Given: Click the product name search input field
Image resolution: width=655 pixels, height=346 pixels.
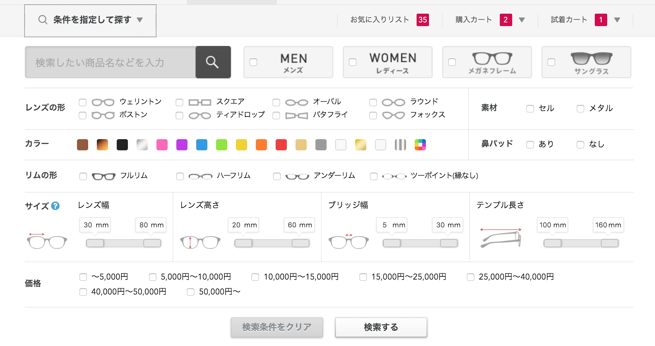Looking at the screenshot, I should [110, 62].
